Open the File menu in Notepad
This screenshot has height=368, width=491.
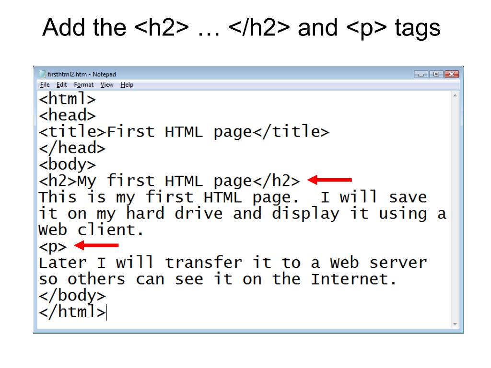coord(45,84)
